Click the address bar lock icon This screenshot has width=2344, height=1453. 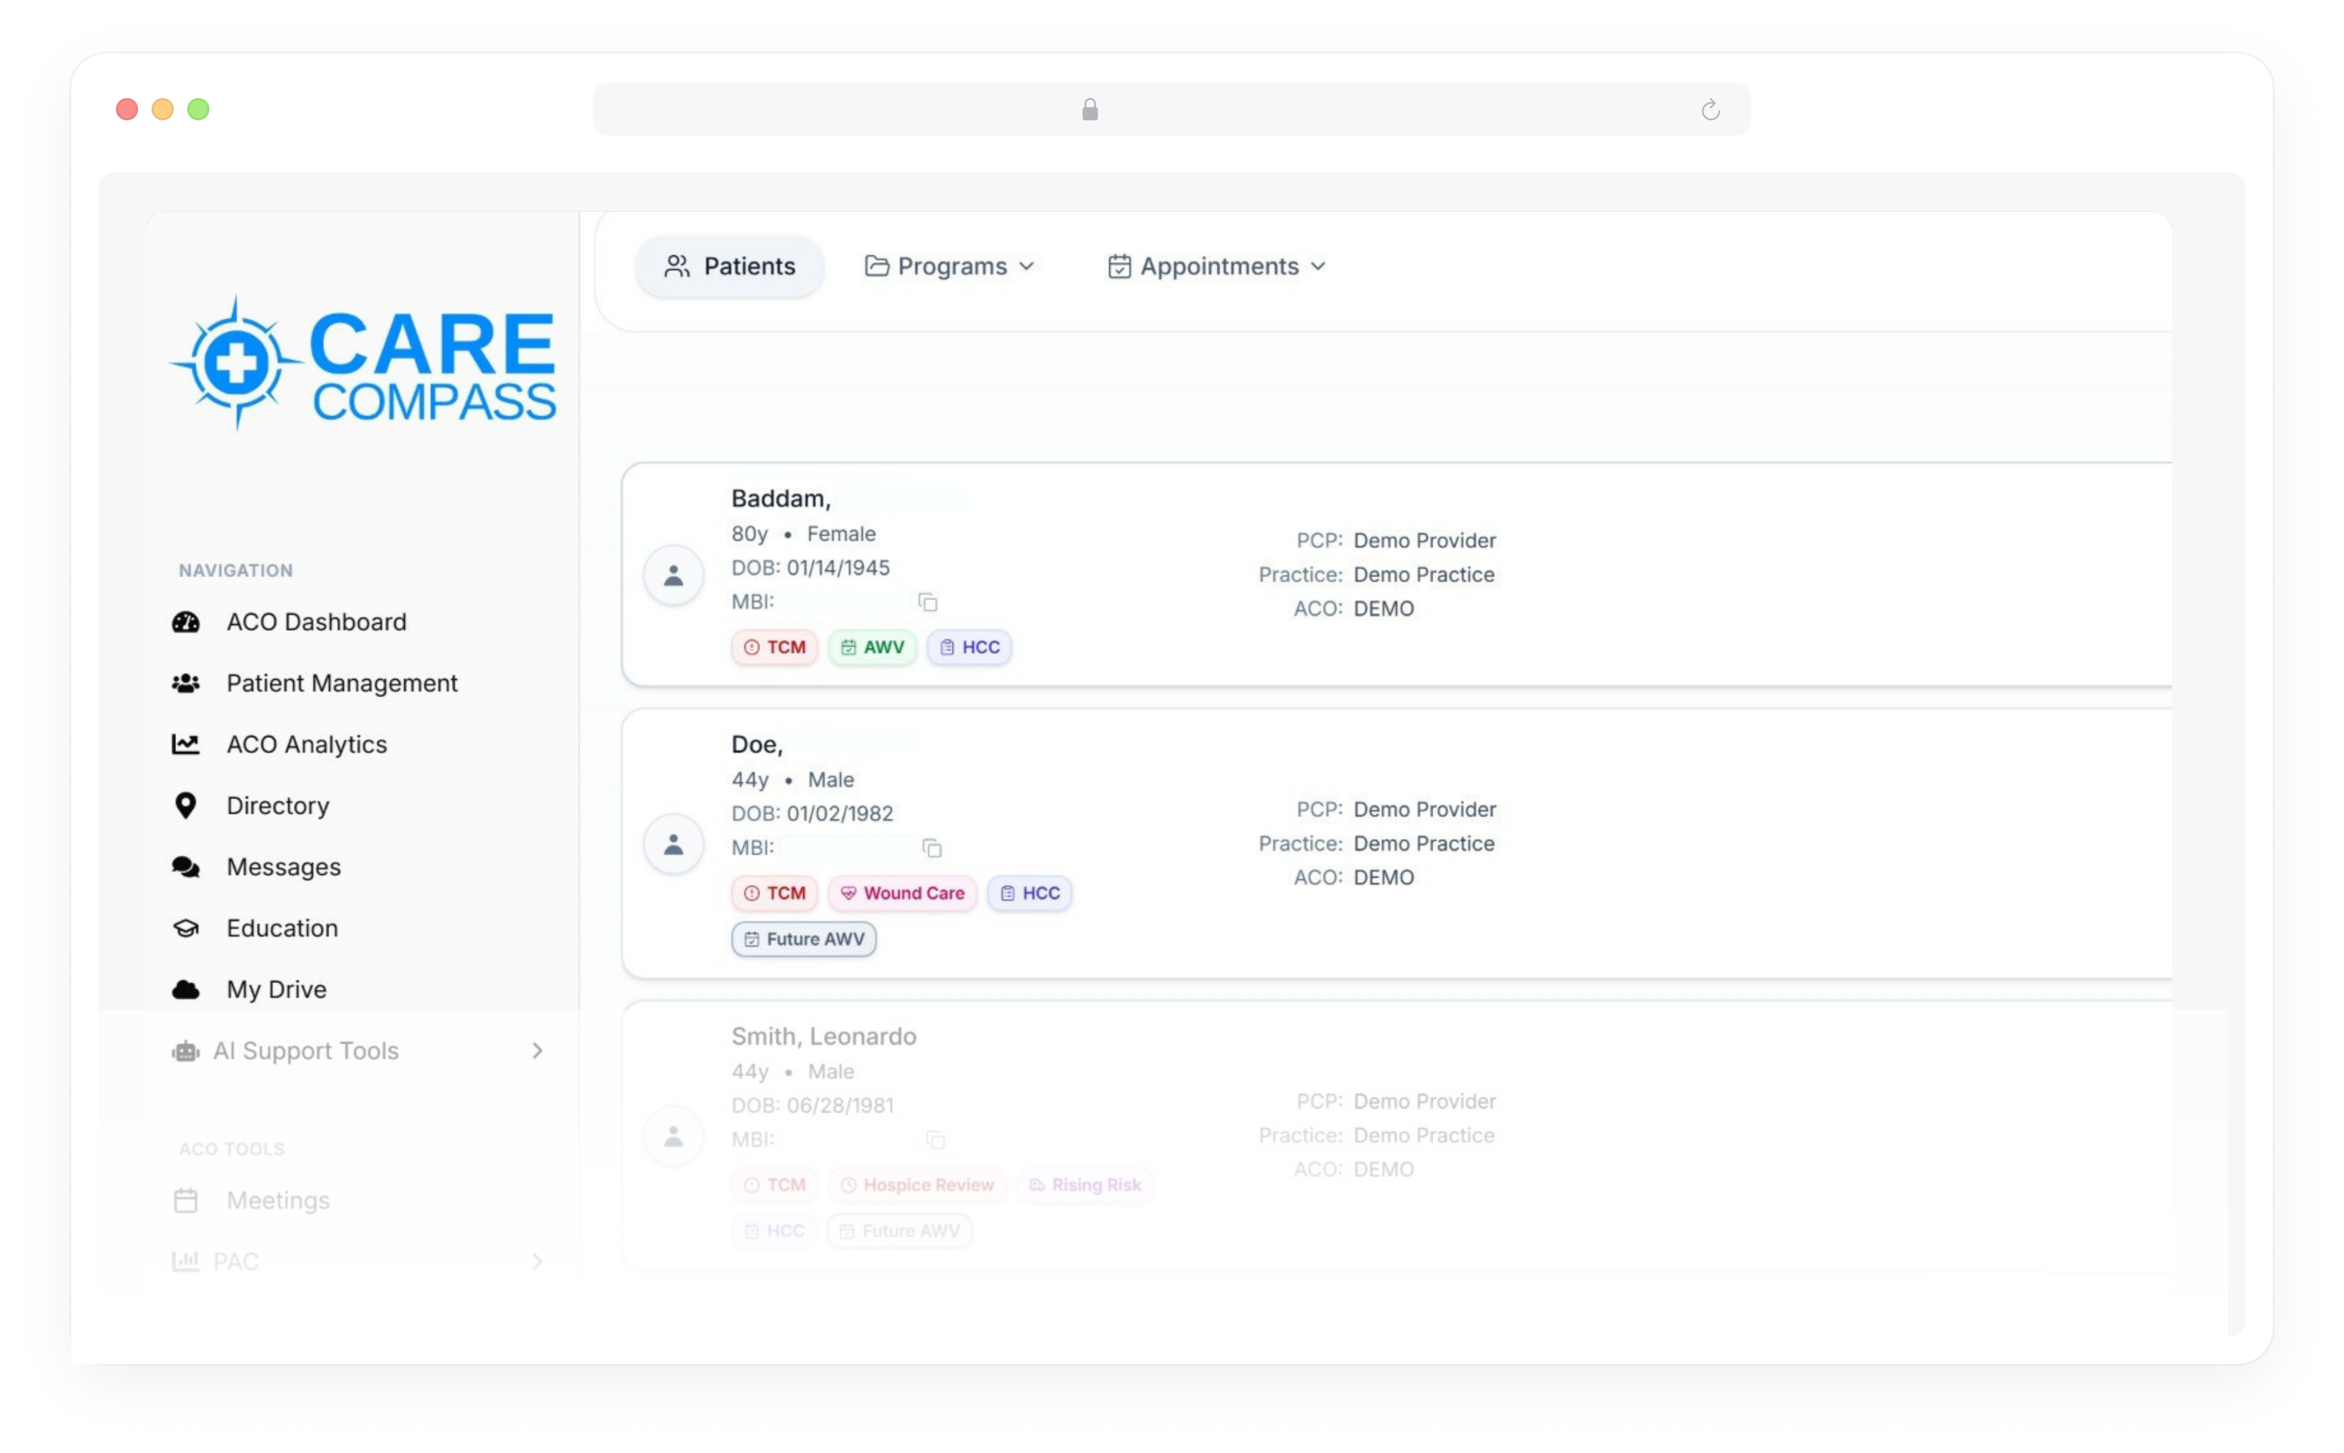coord(1090,110)
